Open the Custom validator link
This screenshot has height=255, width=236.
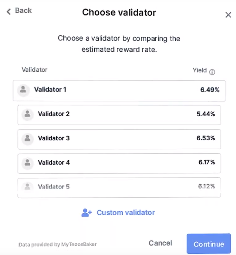coord(125,213)
